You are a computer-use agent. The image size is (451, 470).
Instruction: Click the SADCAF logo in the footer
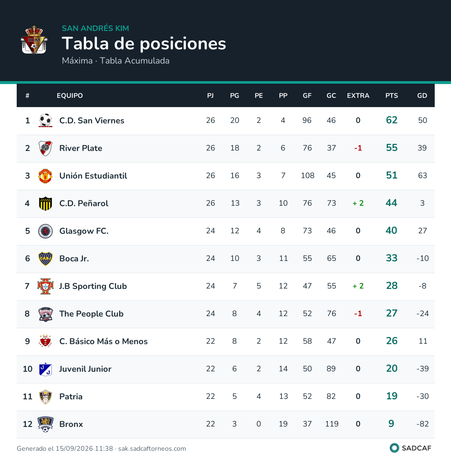[x=410, y=448]
